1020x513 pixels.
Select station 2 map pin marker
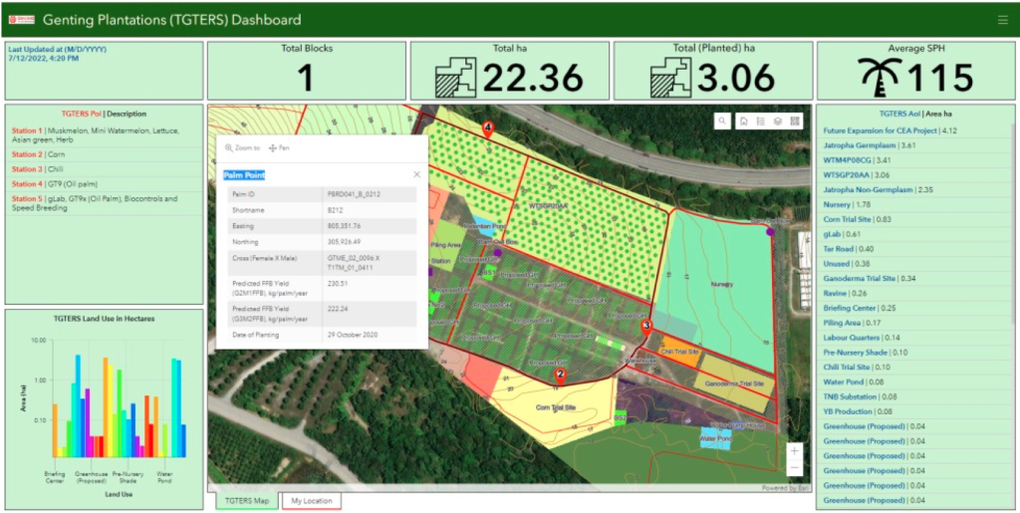pyautogui.click(x=560, y=376)
